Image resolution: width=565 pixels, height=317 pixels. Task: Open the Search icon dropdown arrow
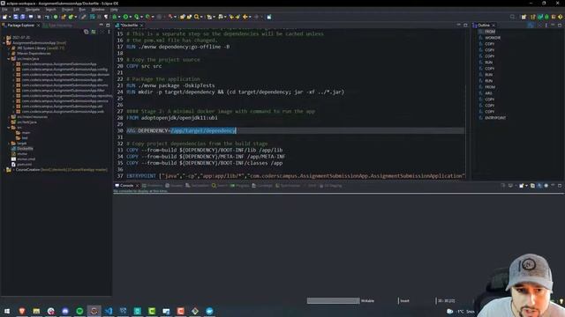201,17
